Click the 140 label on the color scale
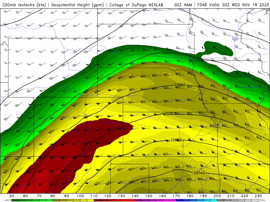 [135, 196]
